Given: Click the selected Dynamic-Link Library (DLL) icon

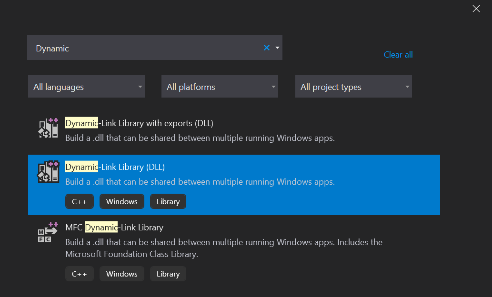Looking at the screenshot, I should [x=48, y=172].
